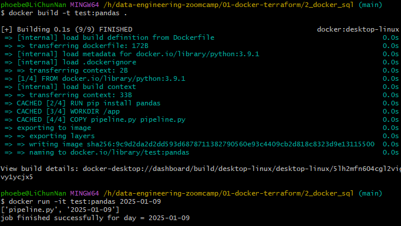The width and height of the screenshot is (401, 226).
Task: Click the 'job finished successfully' output line
Action: pos(95,218)
